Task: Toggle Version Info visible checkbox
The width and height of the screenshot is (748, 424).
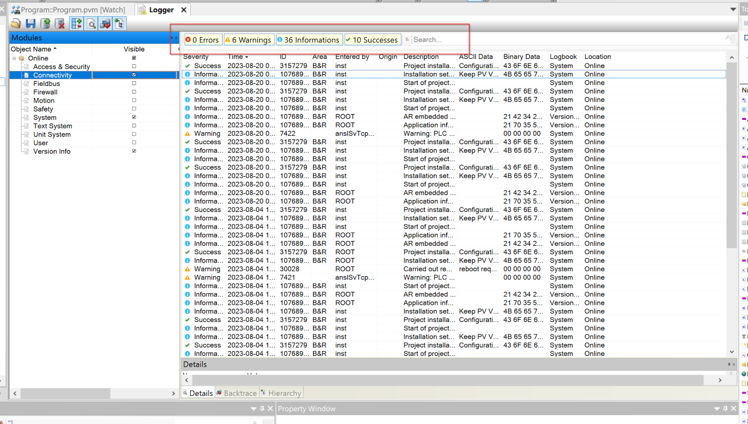Action: 134,151
